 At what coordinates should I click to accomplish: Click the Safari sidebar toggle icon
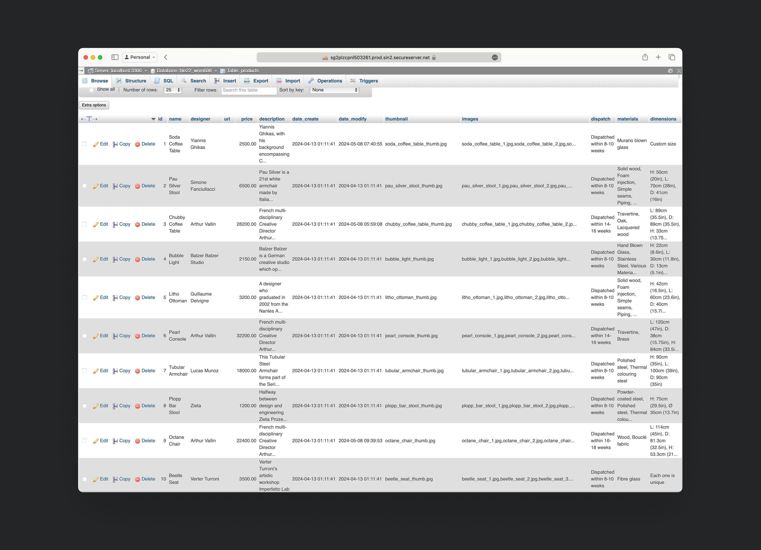(115, 57)
